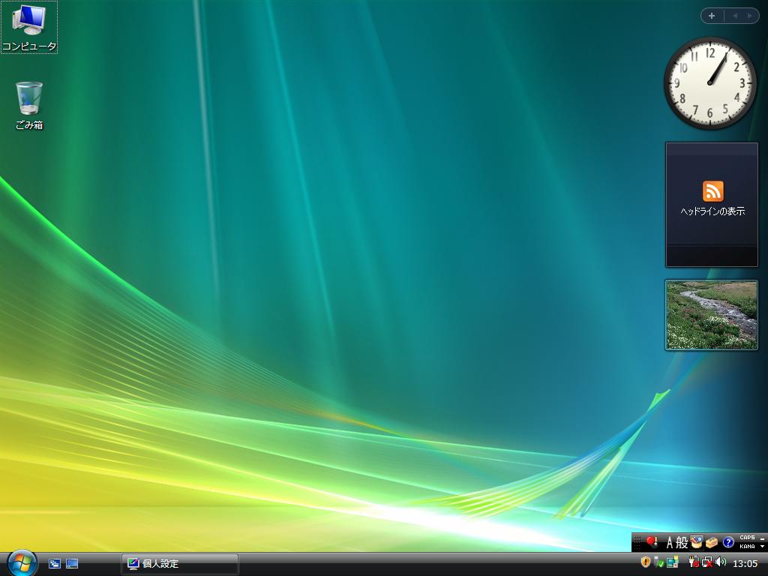The width and height of the screenshot is (768, 576).
Task: Activate the 個人設定 taskbar button
Action: 180,564
